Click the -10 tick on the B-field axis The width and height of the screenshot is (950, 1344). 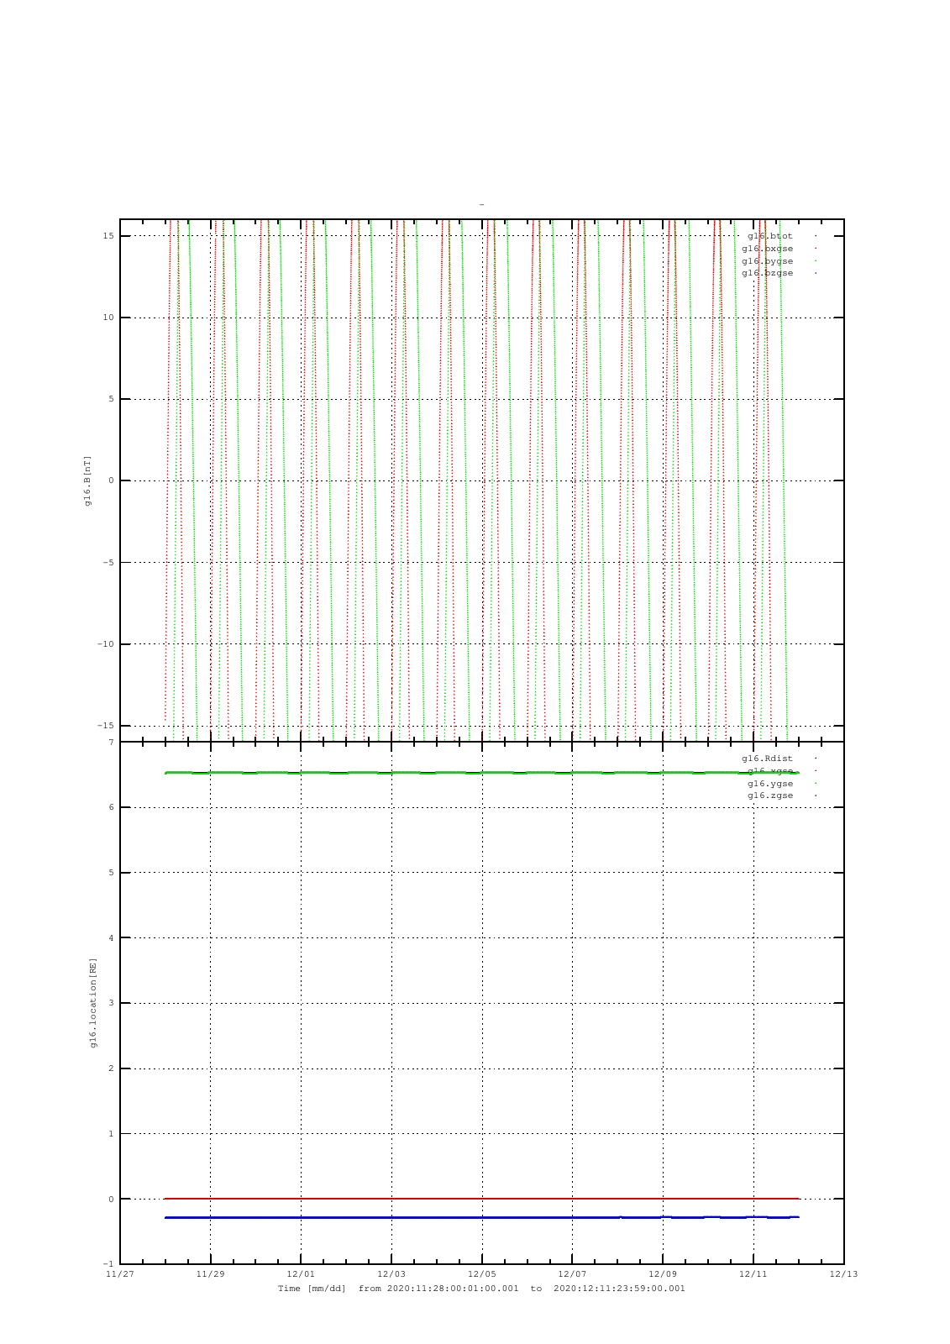point(105,644)
